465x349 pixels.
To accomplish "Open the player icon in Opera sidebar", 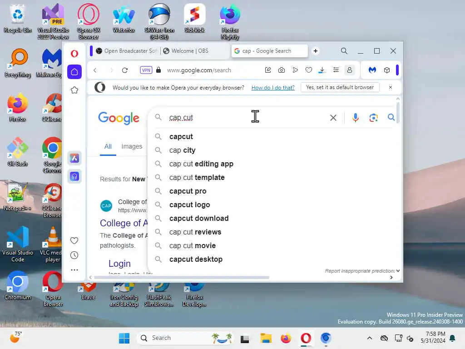I will (74, 177).
